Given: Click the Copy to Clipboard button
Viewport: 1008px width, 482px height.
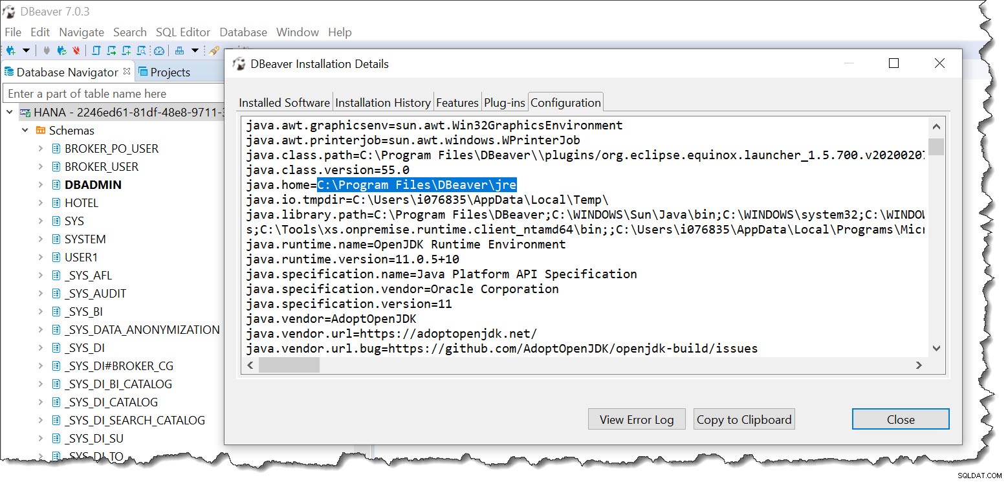Looking at the screenshot, I should coord(744,419).
